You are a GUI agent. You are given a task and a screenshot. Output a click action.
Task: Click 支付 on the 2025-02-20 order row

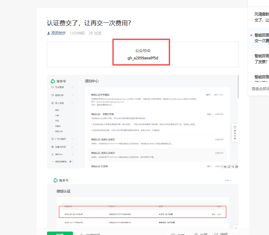pos(219,214)
